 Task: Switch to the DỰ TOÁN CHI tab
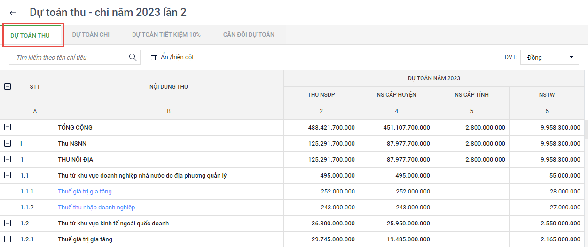[x=91, y=35]
